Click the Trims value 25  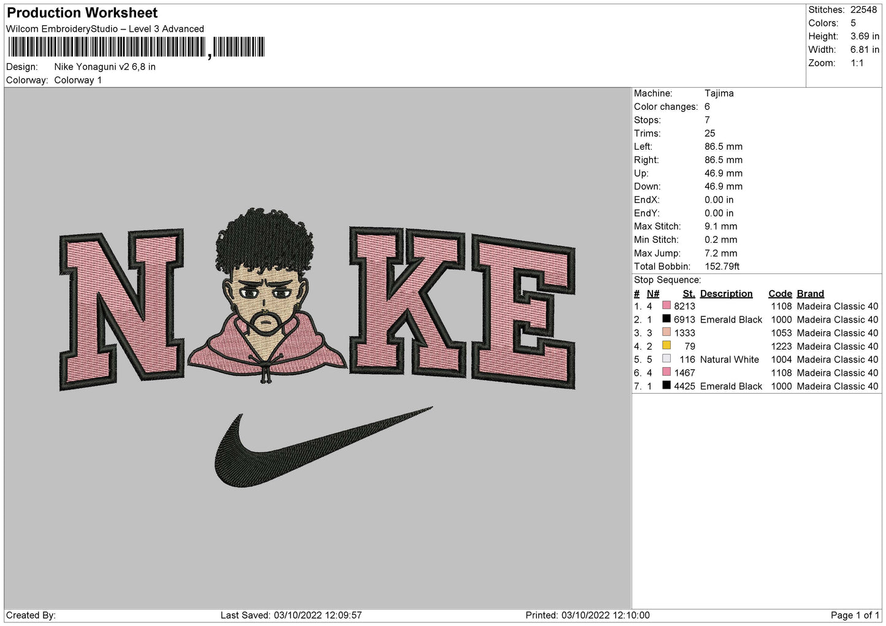pos(709,133)
